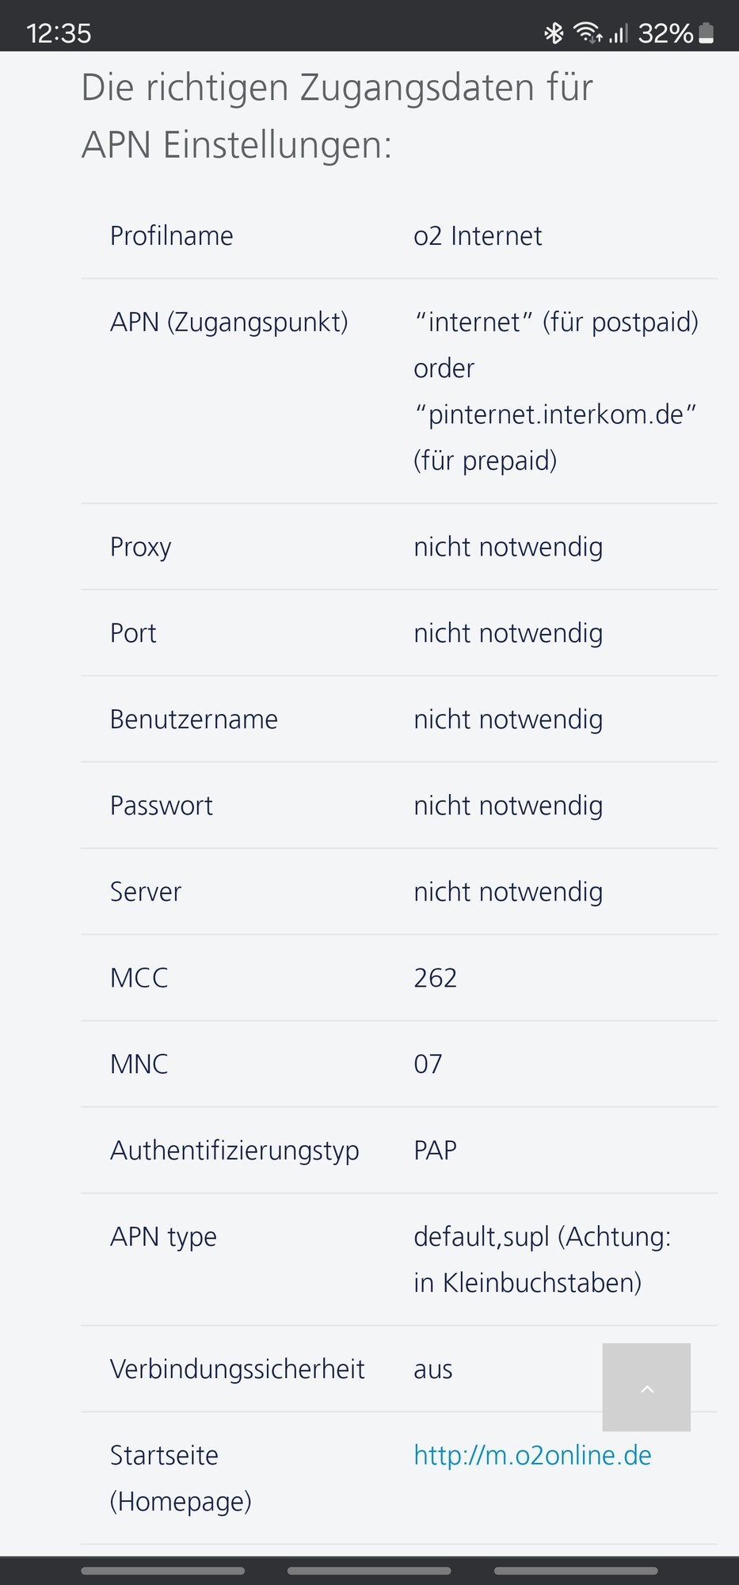Click the pinternet.interkom.de prepaid APN text
This screenshot has width=739, height=1585.
(555, 414)
